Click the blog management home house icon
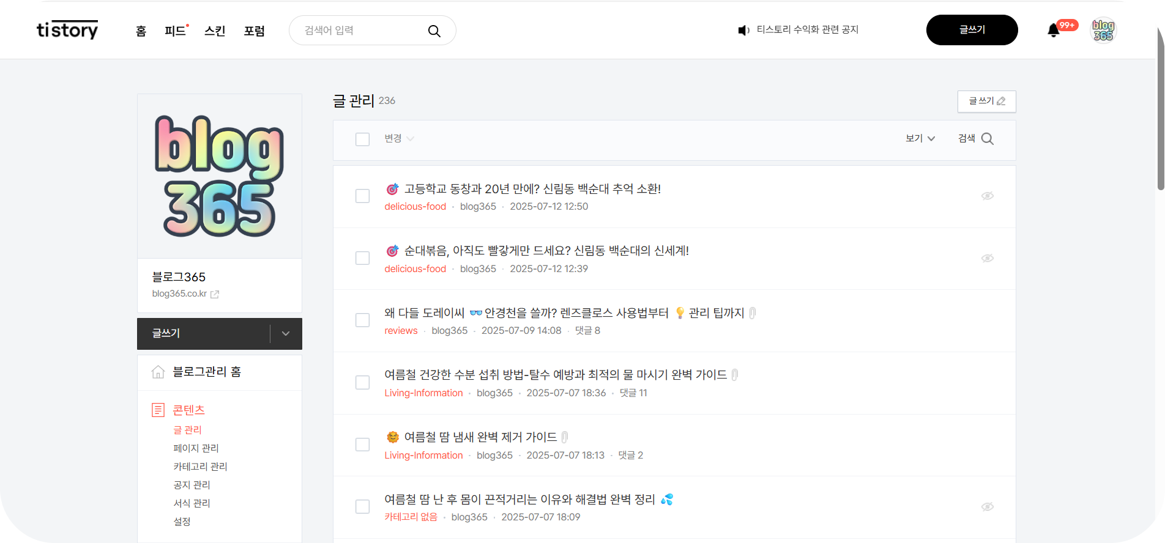Viewport: 1165px width, 543px height. tap(158, 372)
